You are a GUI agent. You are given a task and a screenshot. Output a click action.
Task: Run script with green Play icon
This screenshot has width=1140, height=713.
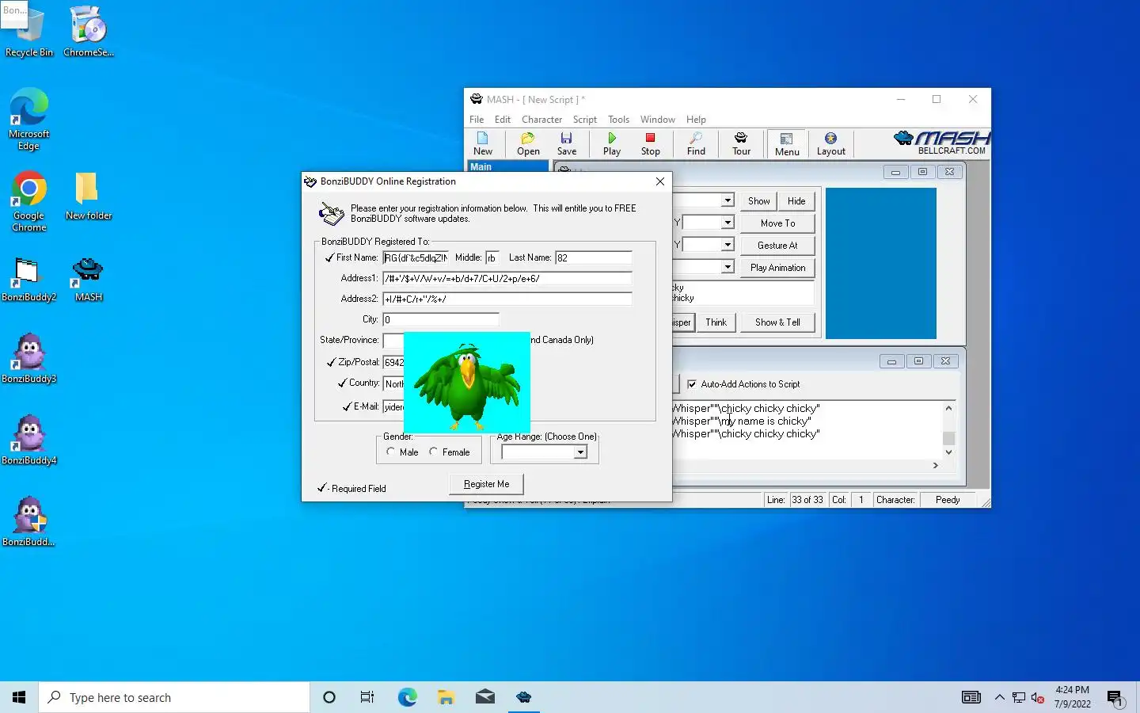[612, 144]
